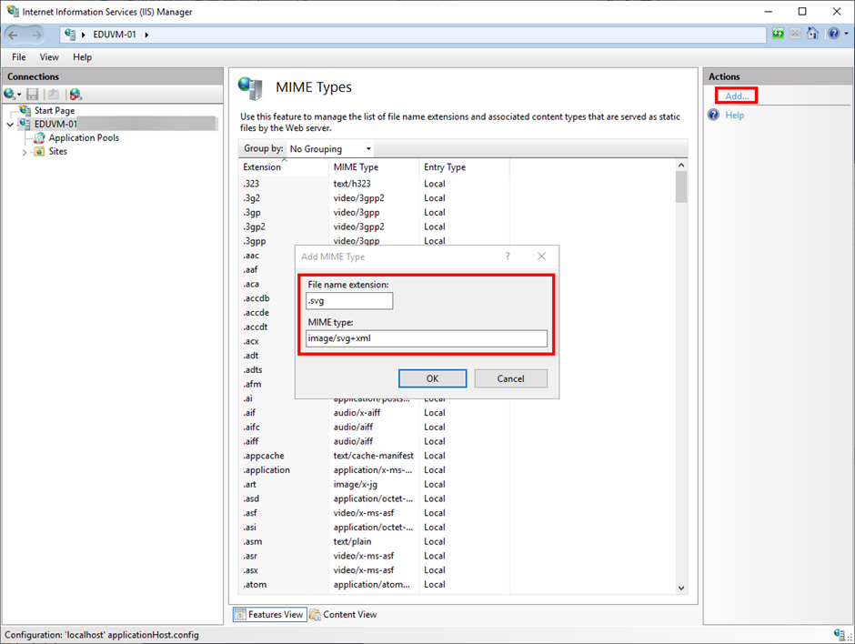Close the Add MIME Type dialog

pos(541,257)
